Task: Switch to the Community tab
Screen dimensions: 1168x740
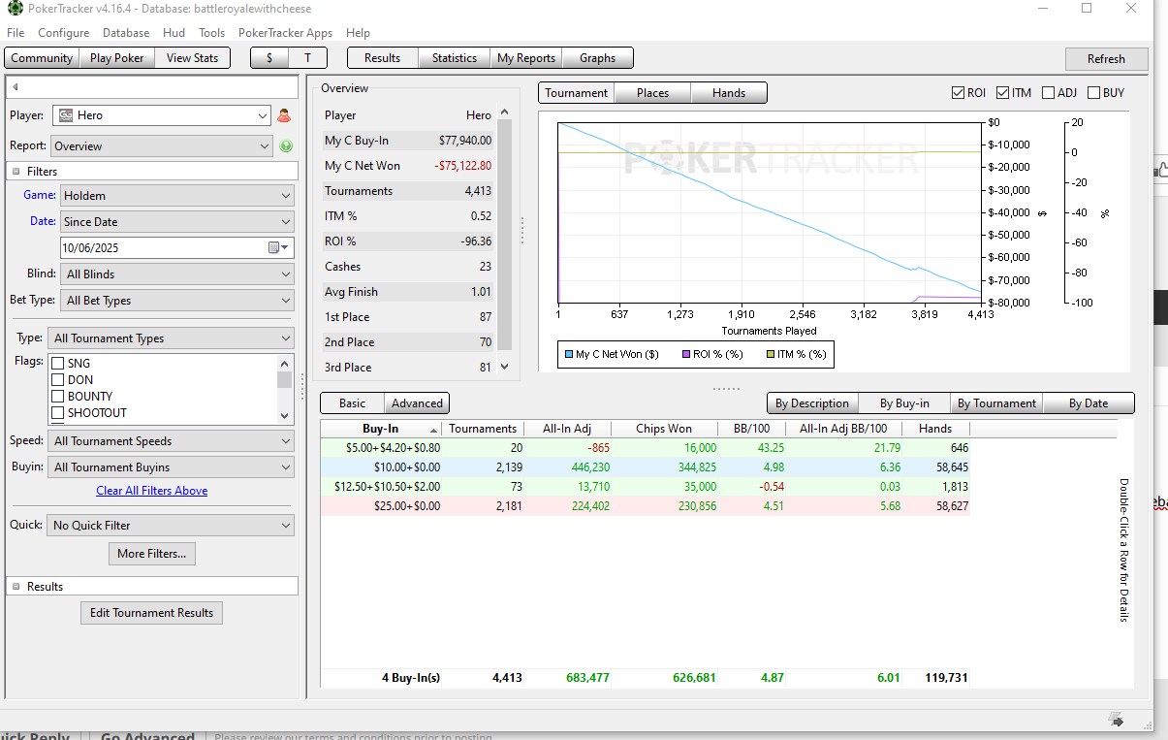Action: 42,58
